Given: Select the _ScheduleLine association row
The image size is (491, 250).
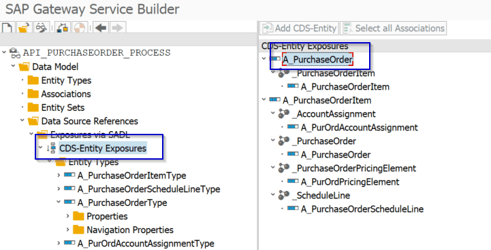Looking at the screenshot, I should tap(321, 196).
